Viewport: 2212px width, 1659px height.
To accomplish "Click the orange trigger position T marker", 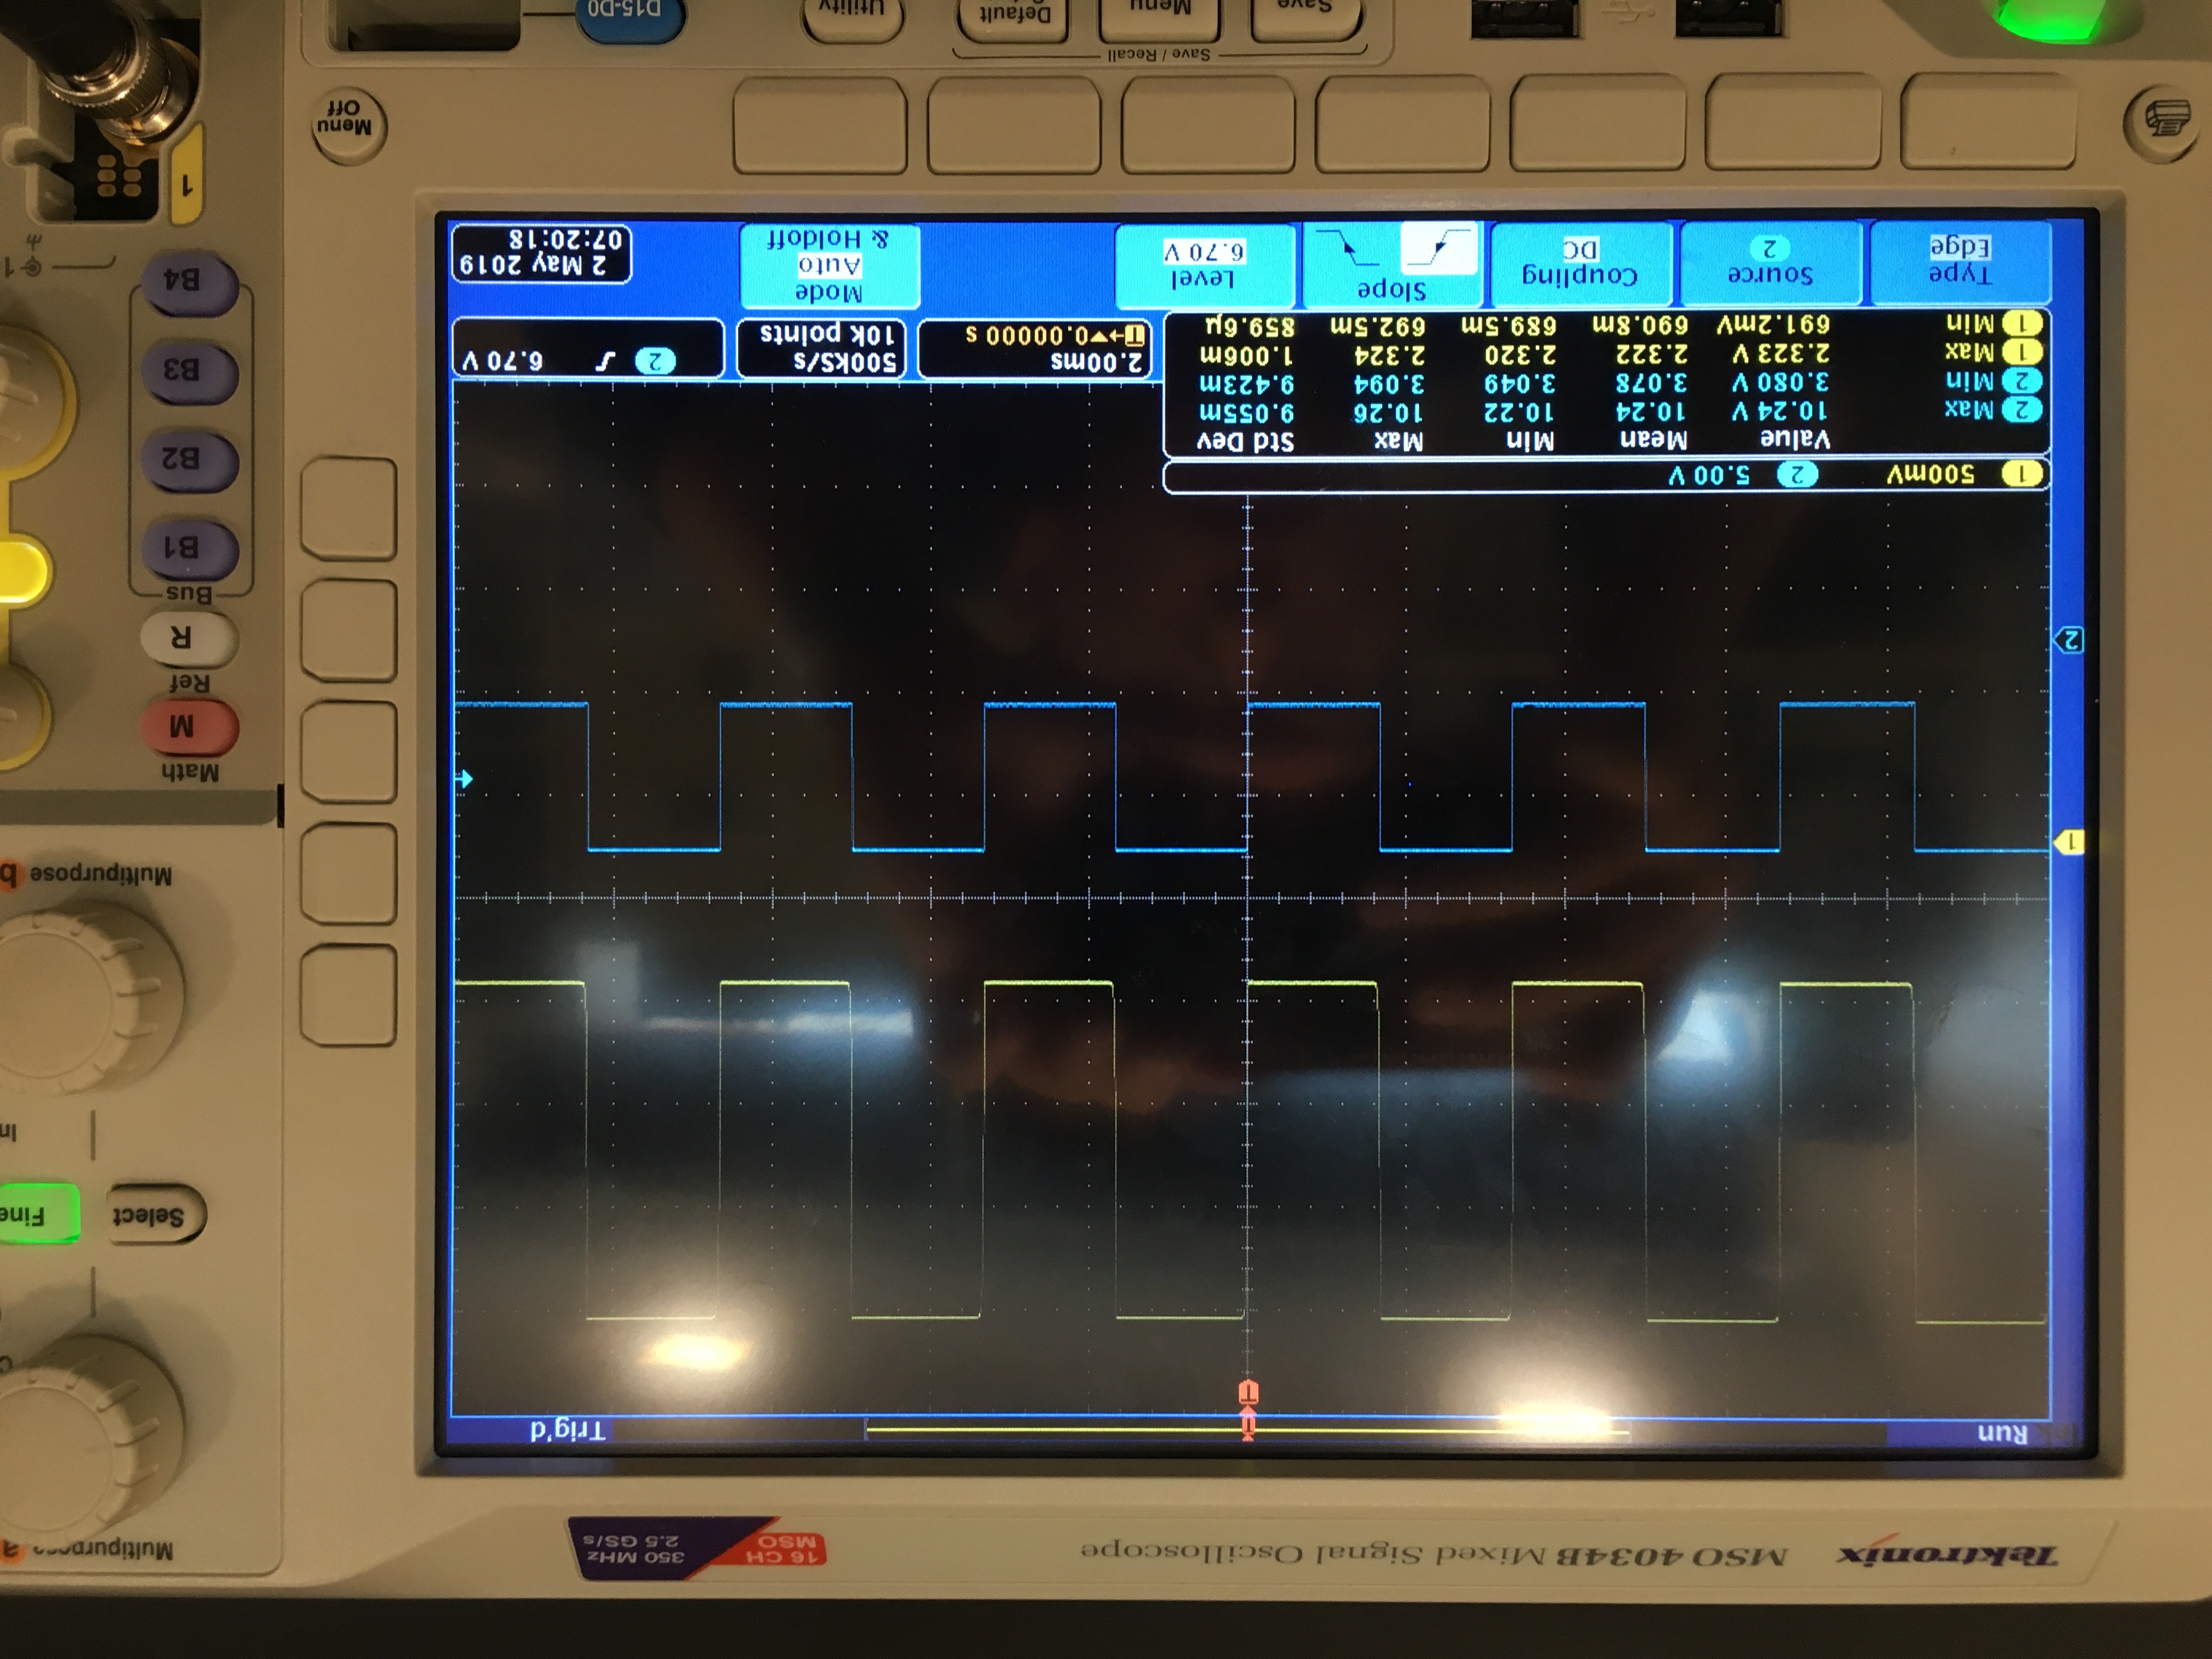I will click(x=1248, y=1392).
